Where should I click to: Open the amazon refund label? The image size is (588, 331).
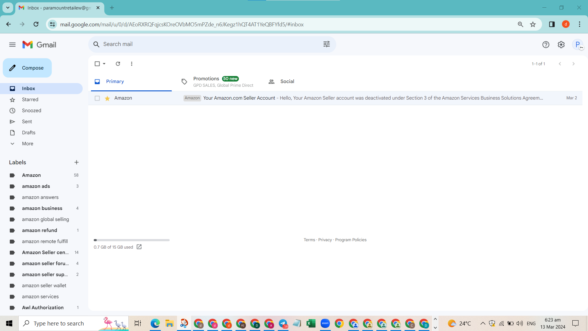click(x=41, y=230)
